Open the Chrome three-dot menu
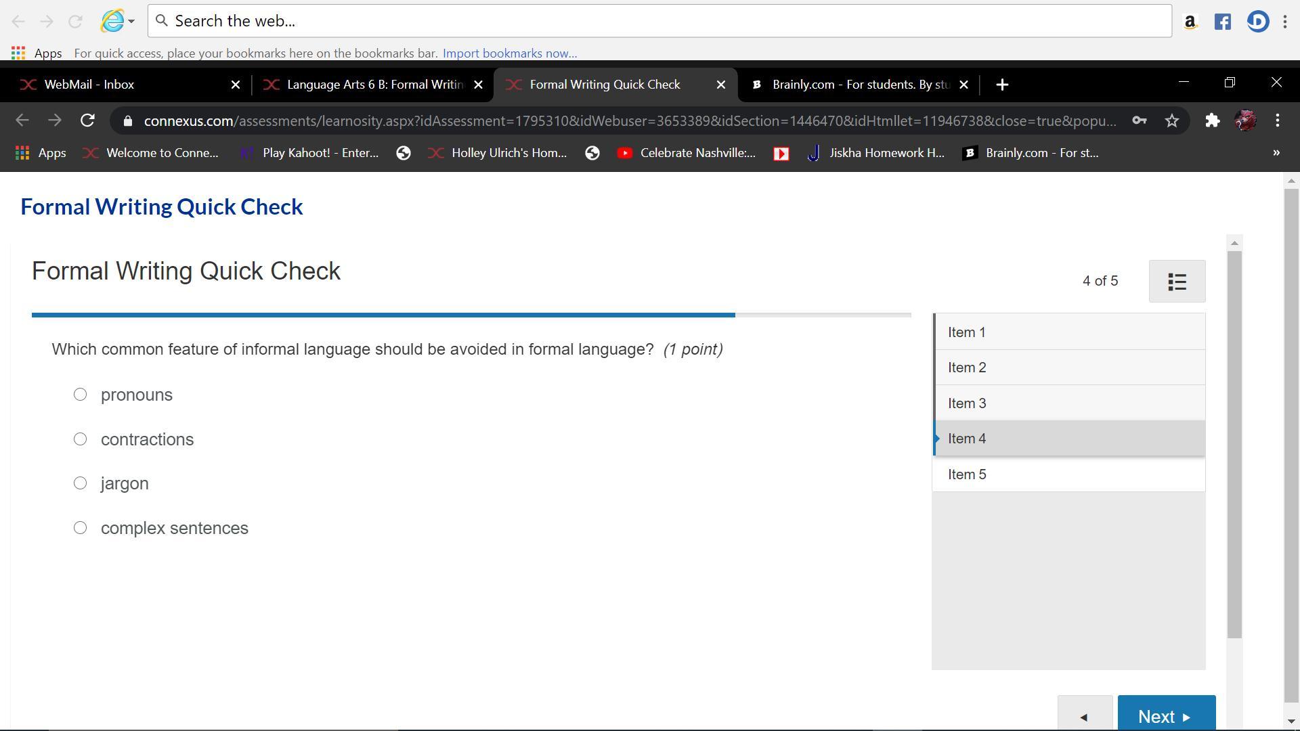This screenshot has height=731, width=1300. (1278, 121)
